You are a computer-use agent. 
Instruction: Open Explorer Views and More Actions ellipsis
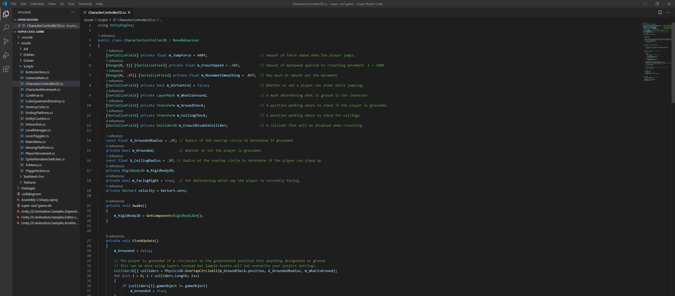point(73,12)
